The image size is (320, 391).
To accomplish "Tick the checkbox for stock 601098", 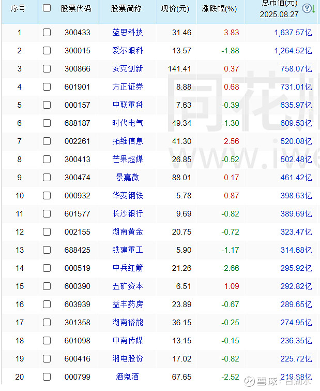I will (47, 341).
